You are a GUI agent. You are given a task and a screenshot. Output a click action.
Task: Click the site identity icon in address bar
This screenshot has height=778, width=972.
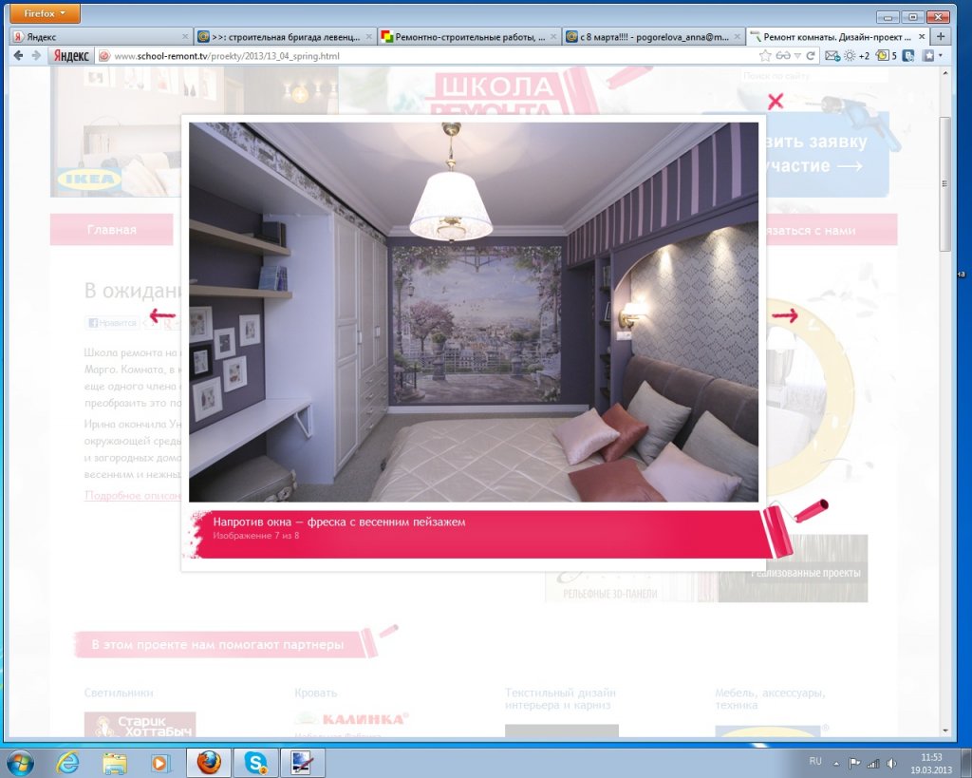coord(104,56)
